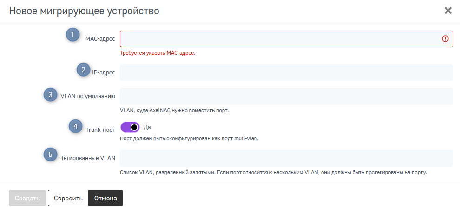Click the red error icon in MAC field
This screenshot has width=460, height=211.
click(445, 39)
